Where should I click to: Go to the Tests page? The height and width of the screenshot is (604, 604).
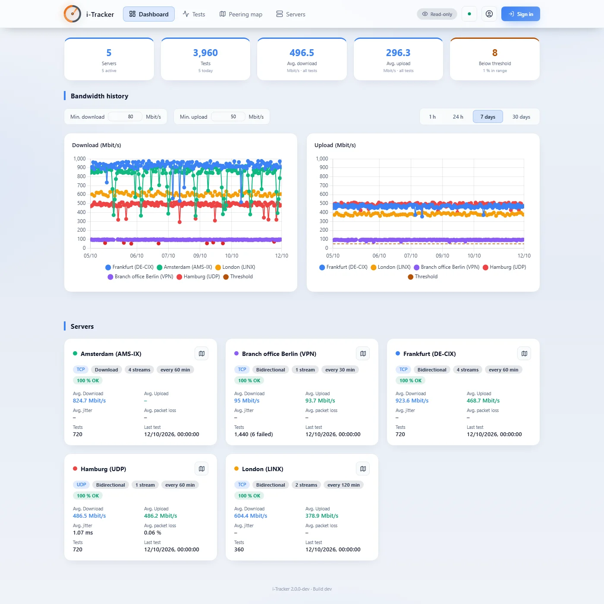click(x=194, y=14)
